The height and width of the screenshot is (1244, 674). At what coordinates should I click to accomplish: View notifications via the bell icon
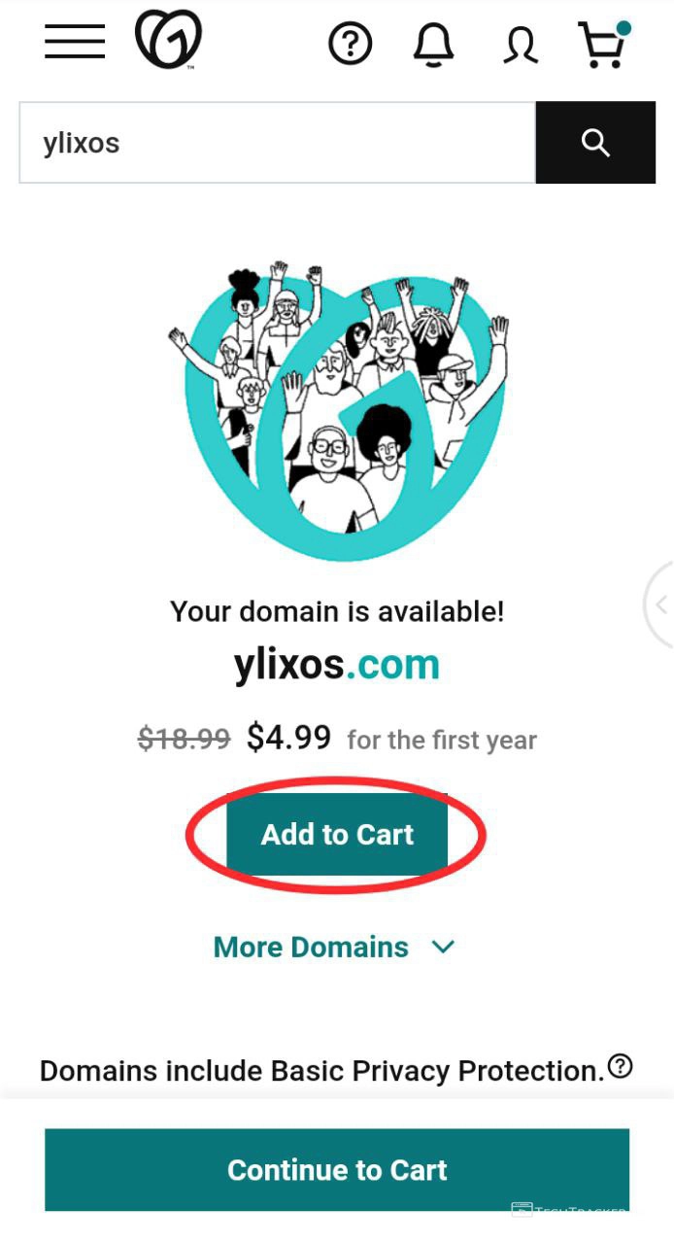433,44
